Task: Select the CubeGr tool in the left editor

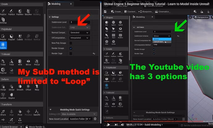Action: [20, 37]
